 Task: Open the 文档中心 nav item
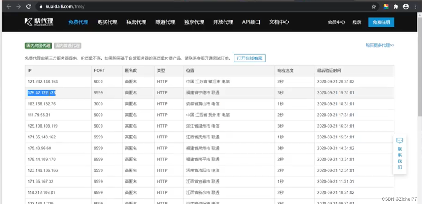279,22
